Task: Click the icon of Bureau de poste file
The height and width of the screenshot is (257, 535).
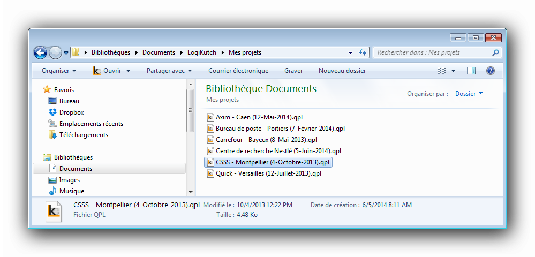Action: pyautogui.click(x=210, y=128)
